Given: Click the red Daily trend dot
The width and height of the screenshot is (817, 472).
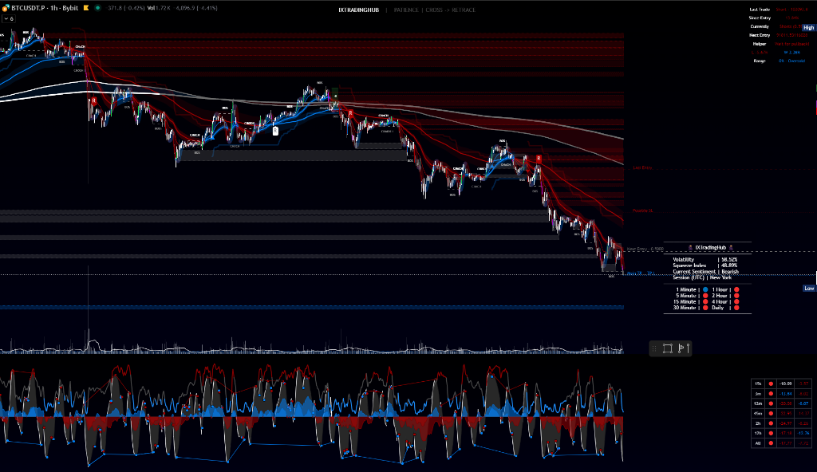Looking at the screenshot, I should [x=736, y=307].
